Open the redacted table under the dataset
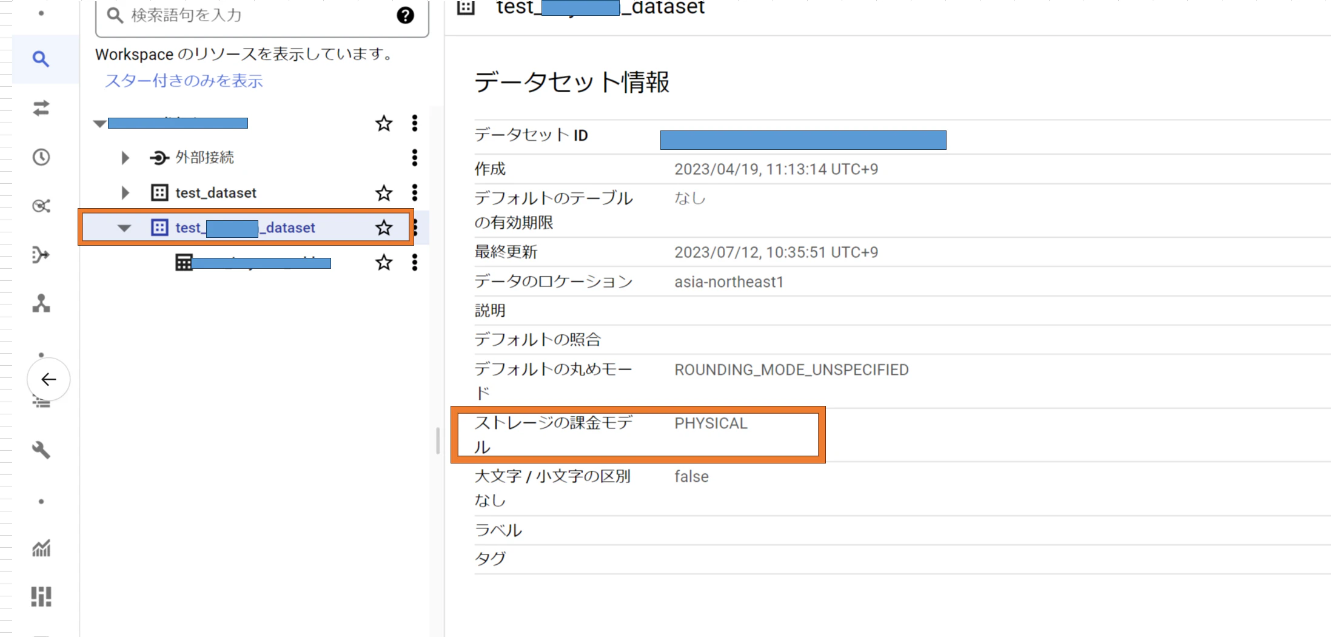 (261, 263)
